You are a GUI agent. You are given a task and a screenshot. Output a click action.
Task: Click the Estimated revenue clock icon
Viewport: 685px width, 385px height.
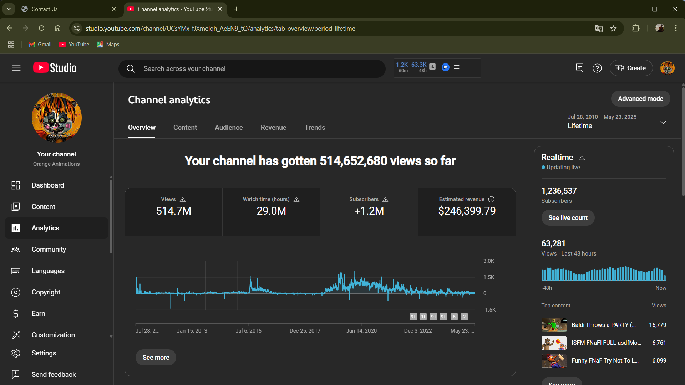491,199
